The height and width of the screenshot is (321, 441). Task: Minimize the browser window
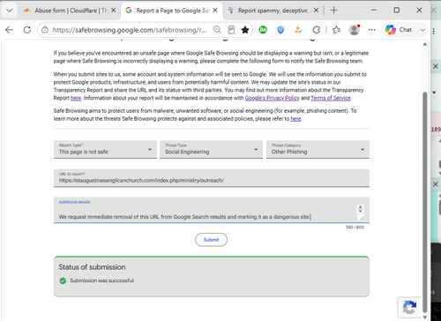point(374,11)
